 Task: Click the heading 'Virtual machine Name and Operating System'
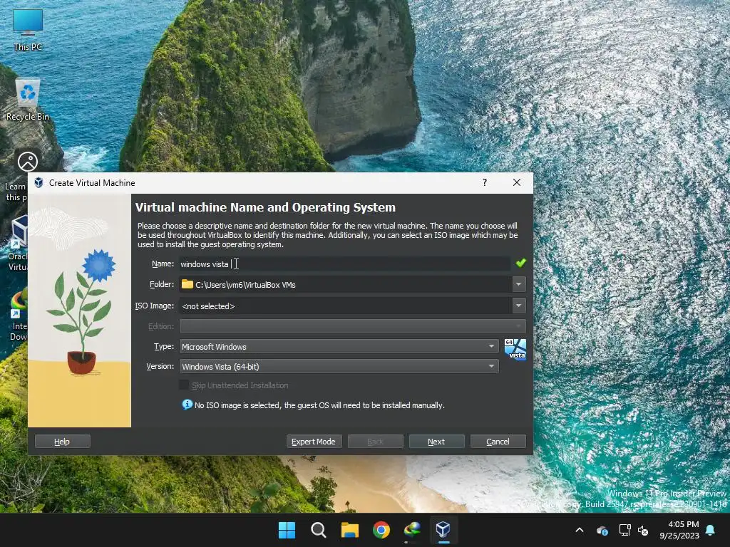tap(265, 207)
